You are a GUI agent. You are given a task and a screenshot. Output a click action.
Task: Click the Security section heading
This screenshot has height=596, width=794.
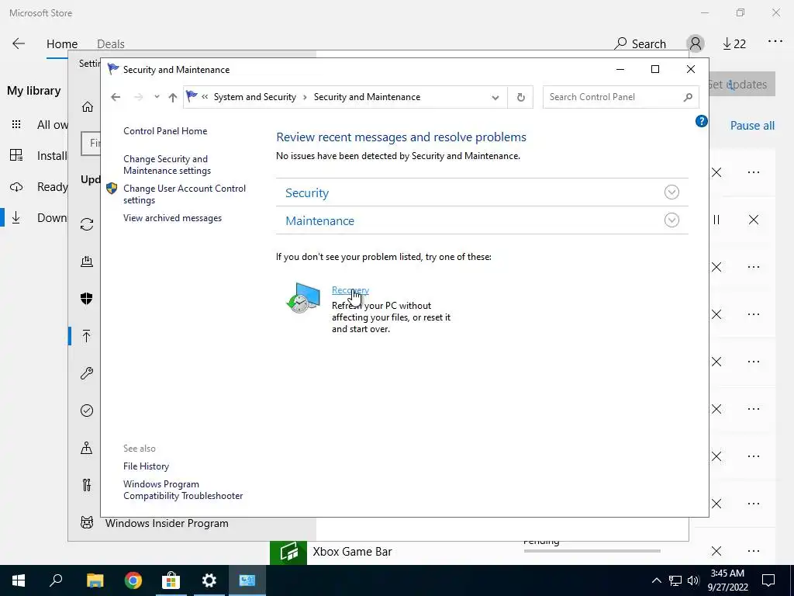point(307,192)
